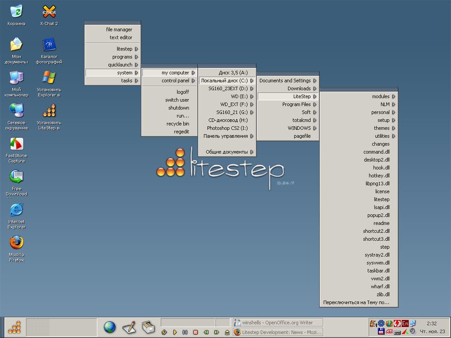
Task: Click the empty text field above media controls
Action: 188,322
